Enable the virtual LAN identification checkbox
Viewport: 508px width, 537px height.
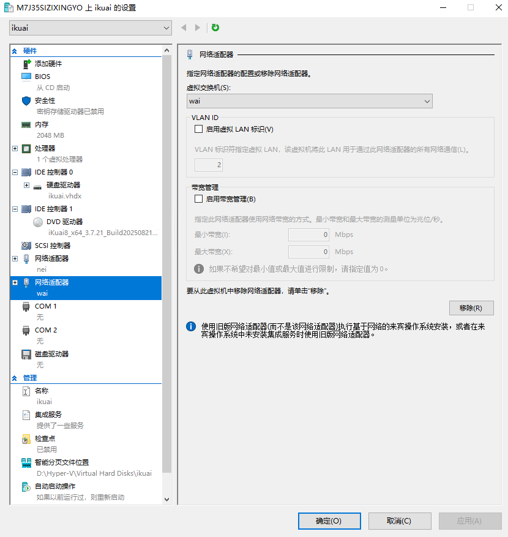(198, 129)
